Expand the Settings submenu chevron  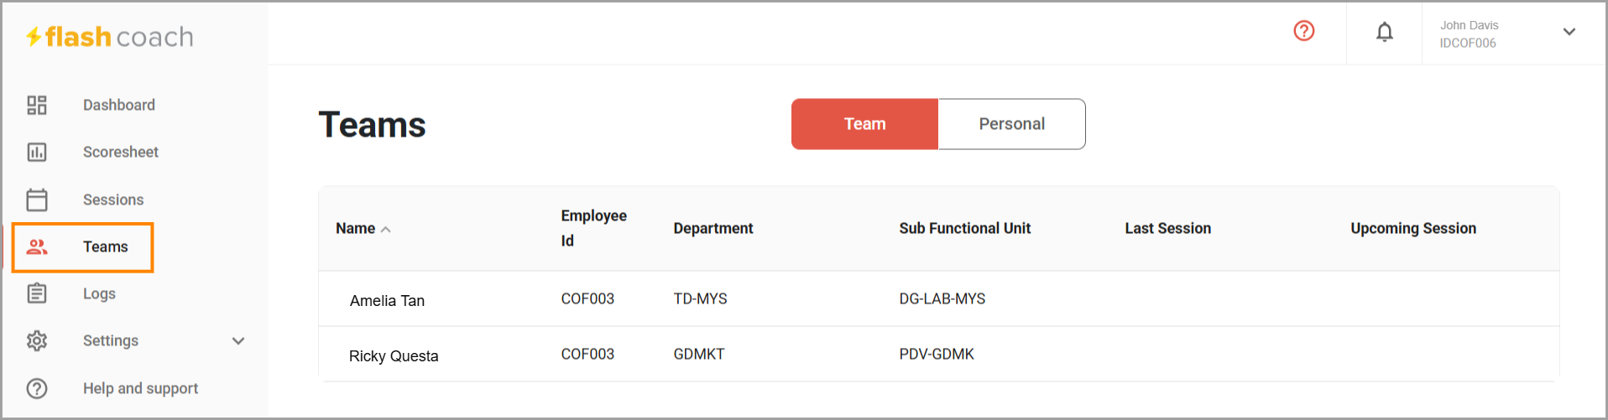pos(238,341)
